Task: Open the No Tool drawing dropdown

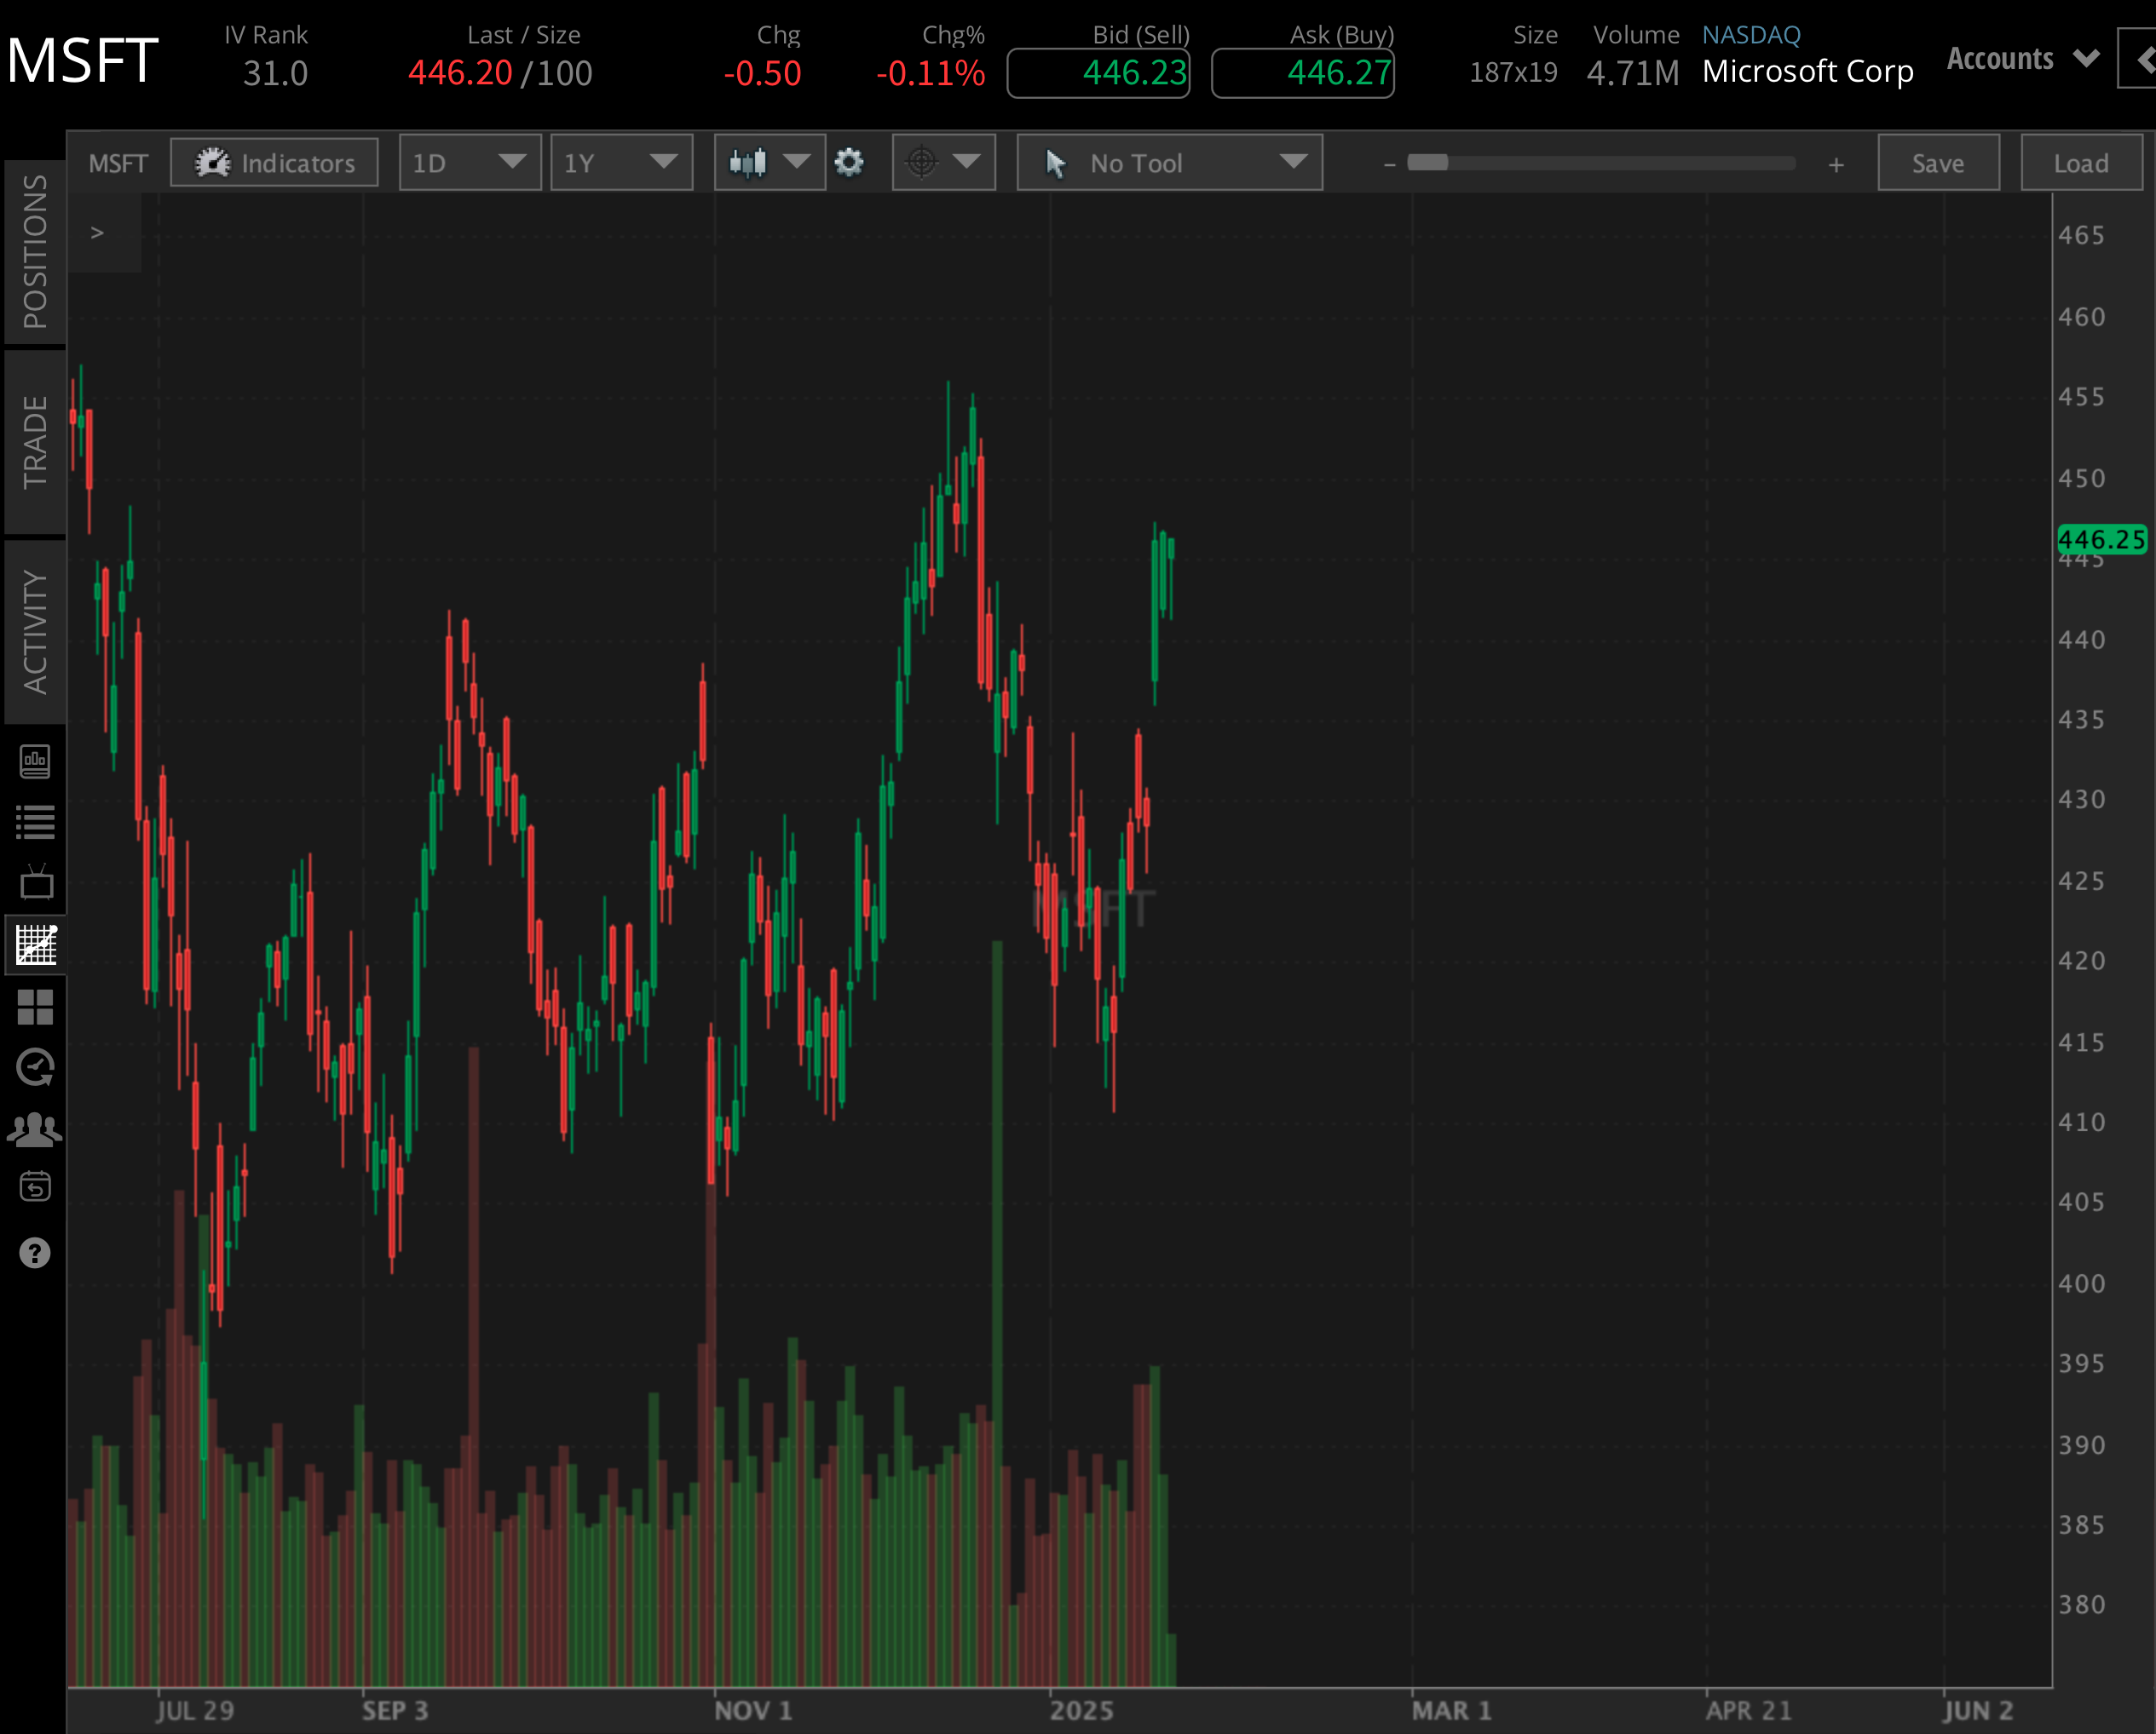Action: pyautogui.click(x=1169, y=163)
